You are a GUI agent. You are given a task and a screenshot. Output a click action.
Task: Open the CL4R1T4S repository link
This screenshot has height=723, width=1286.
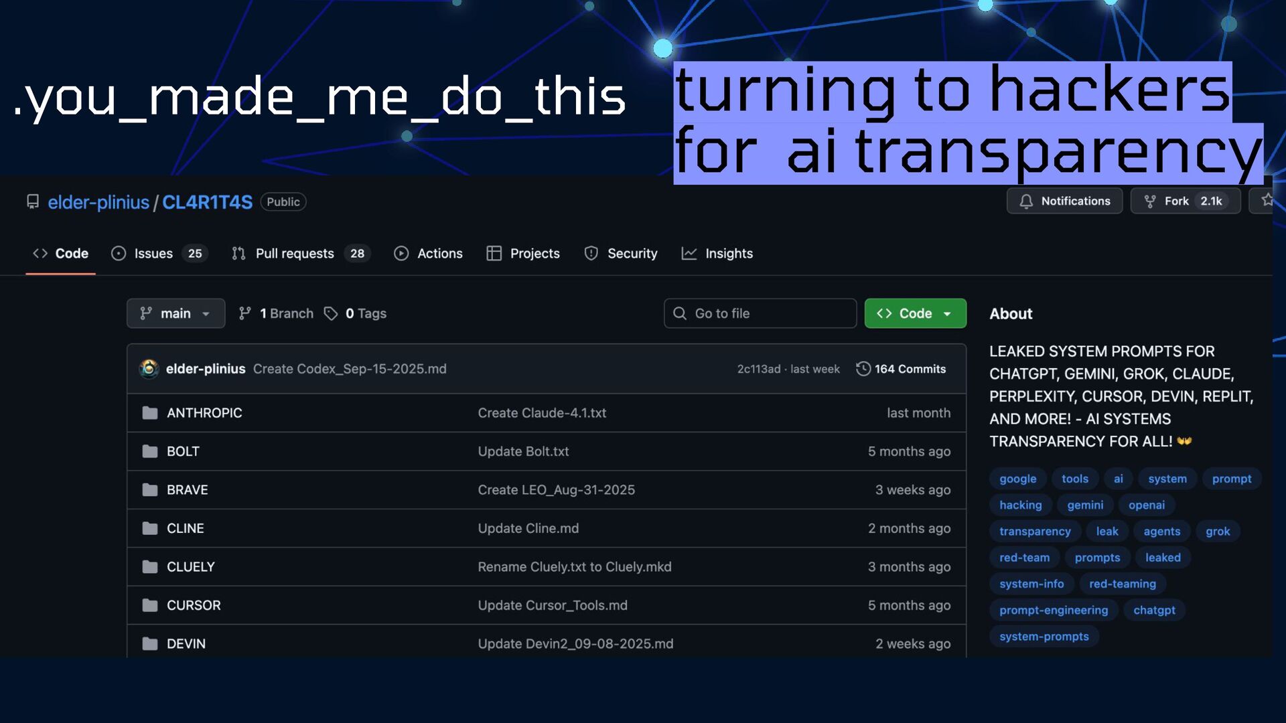coord(208,202)
